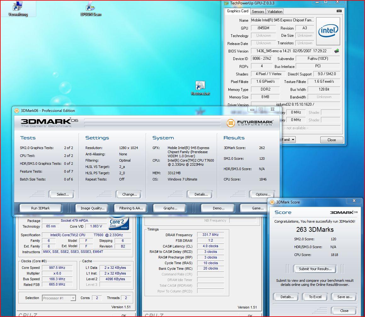Open the EPSON Scan desktop icon

[x=91, y=9]
